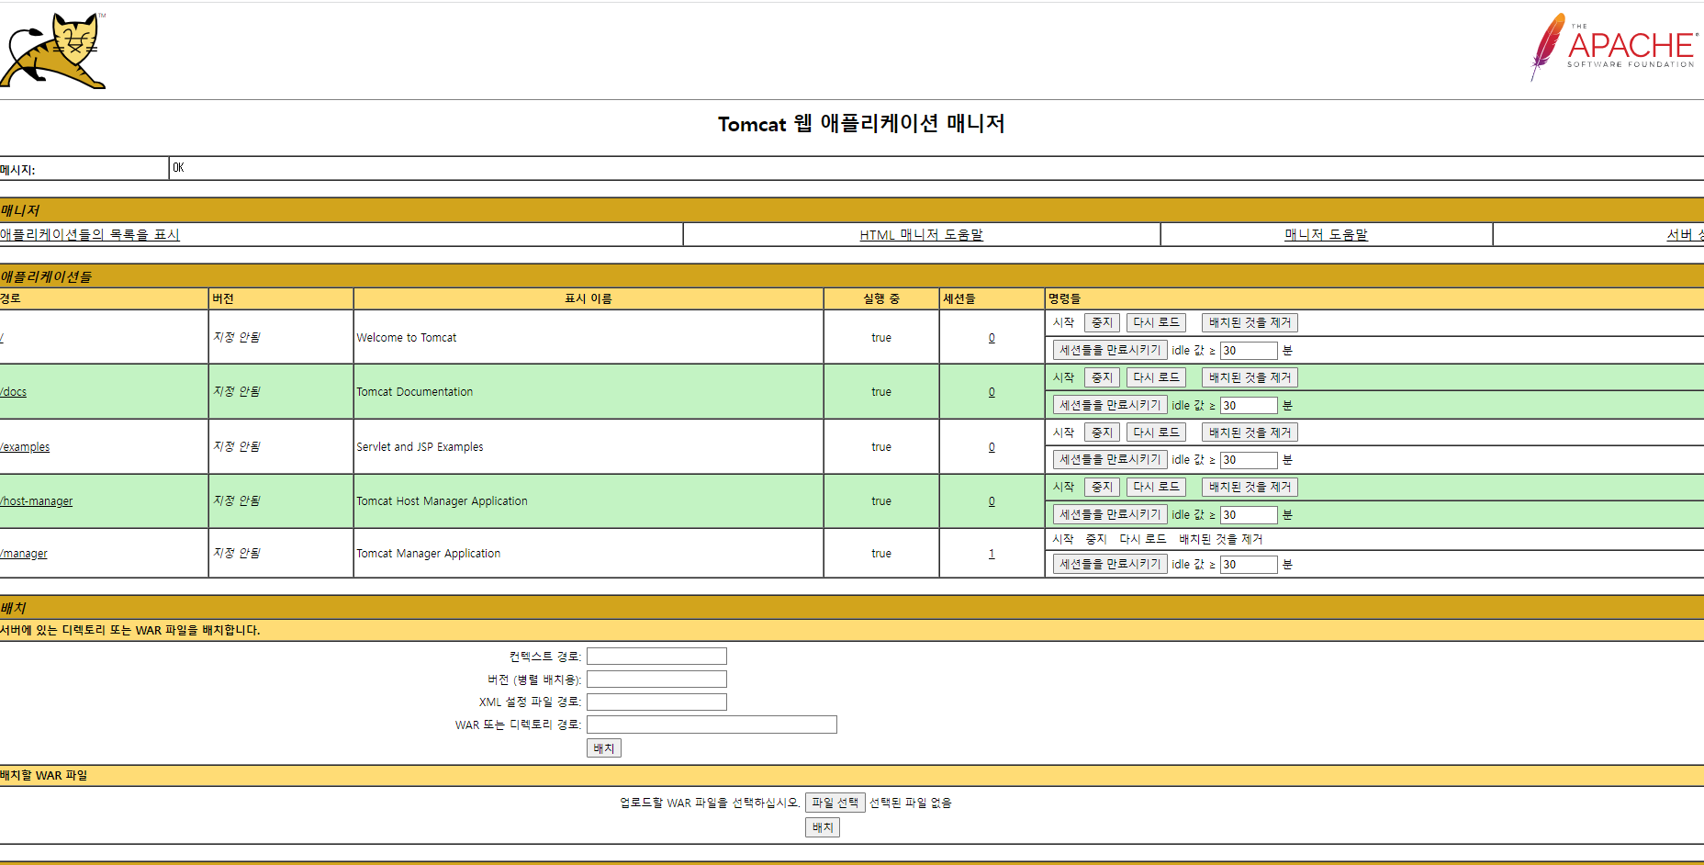Open the /docs path link
Screen dimensions: 1704x865
(14, 392)
